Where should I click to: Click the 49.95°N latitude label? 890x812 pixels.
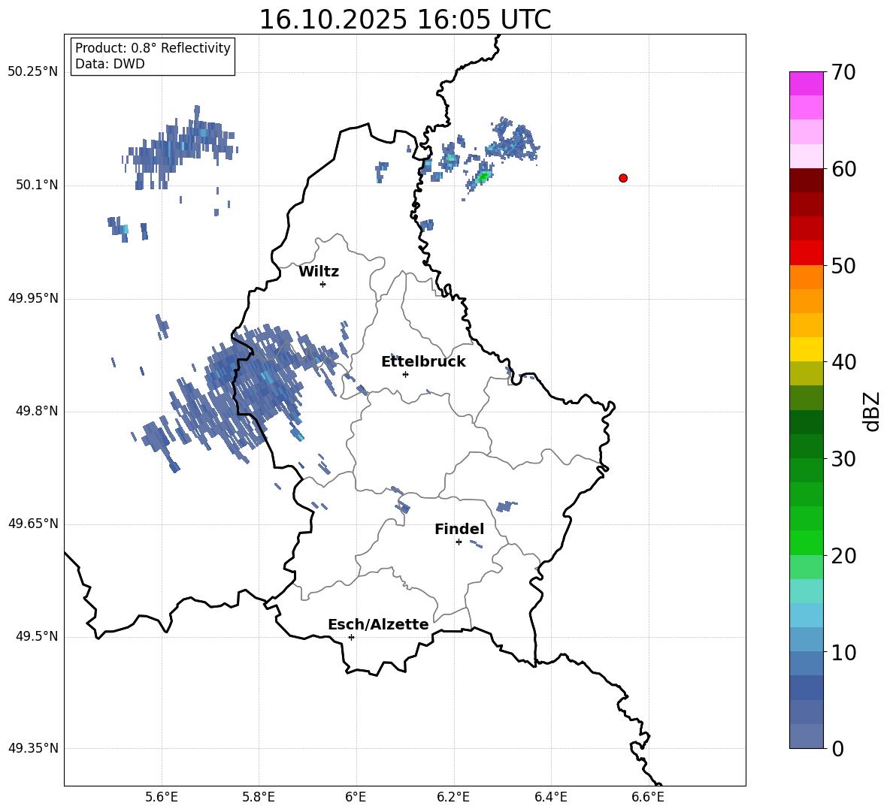[33, 298]
